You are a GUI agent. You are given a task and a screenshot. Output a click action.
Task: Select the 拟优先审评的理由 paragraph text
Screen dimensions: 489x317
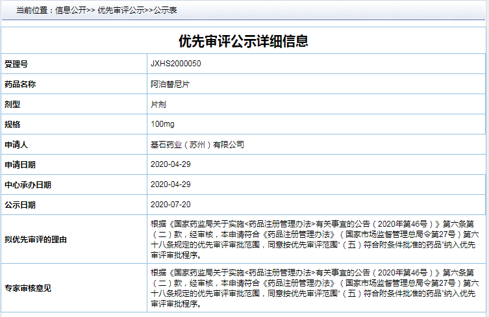315,239
